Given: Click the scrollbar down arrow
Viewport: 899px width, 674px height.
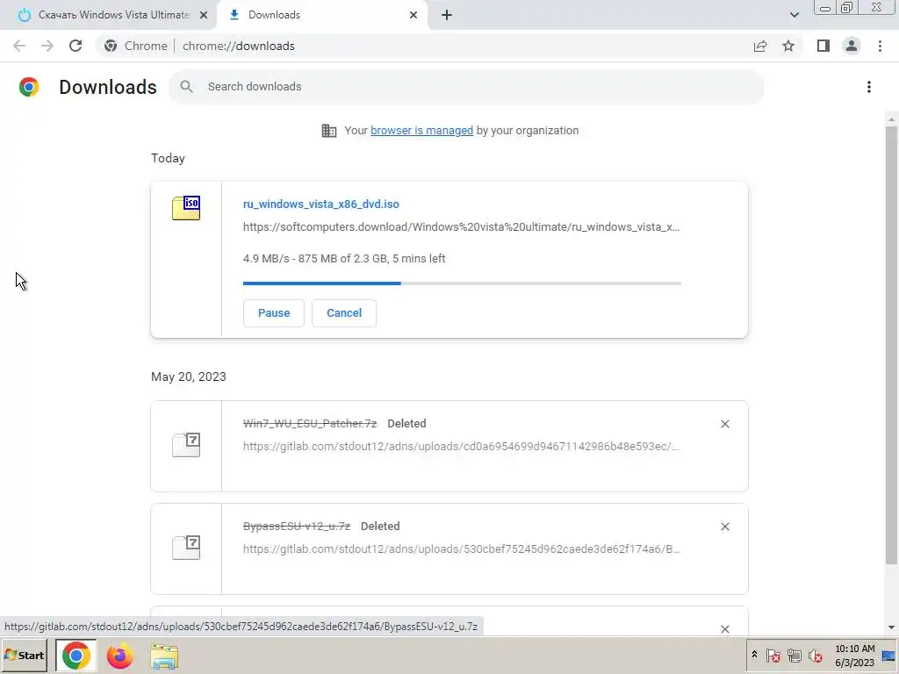Looking at the screenshot, I should click(891, 627).
